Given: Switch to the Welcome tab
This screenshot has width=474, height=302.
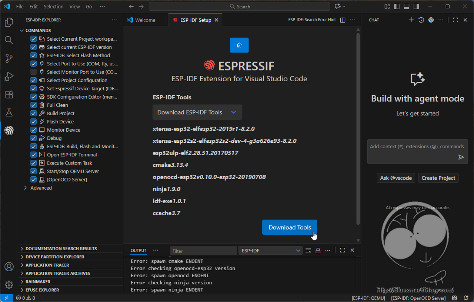Looking at the screenshot, I should pyautogui.click(x=145, y=20).
